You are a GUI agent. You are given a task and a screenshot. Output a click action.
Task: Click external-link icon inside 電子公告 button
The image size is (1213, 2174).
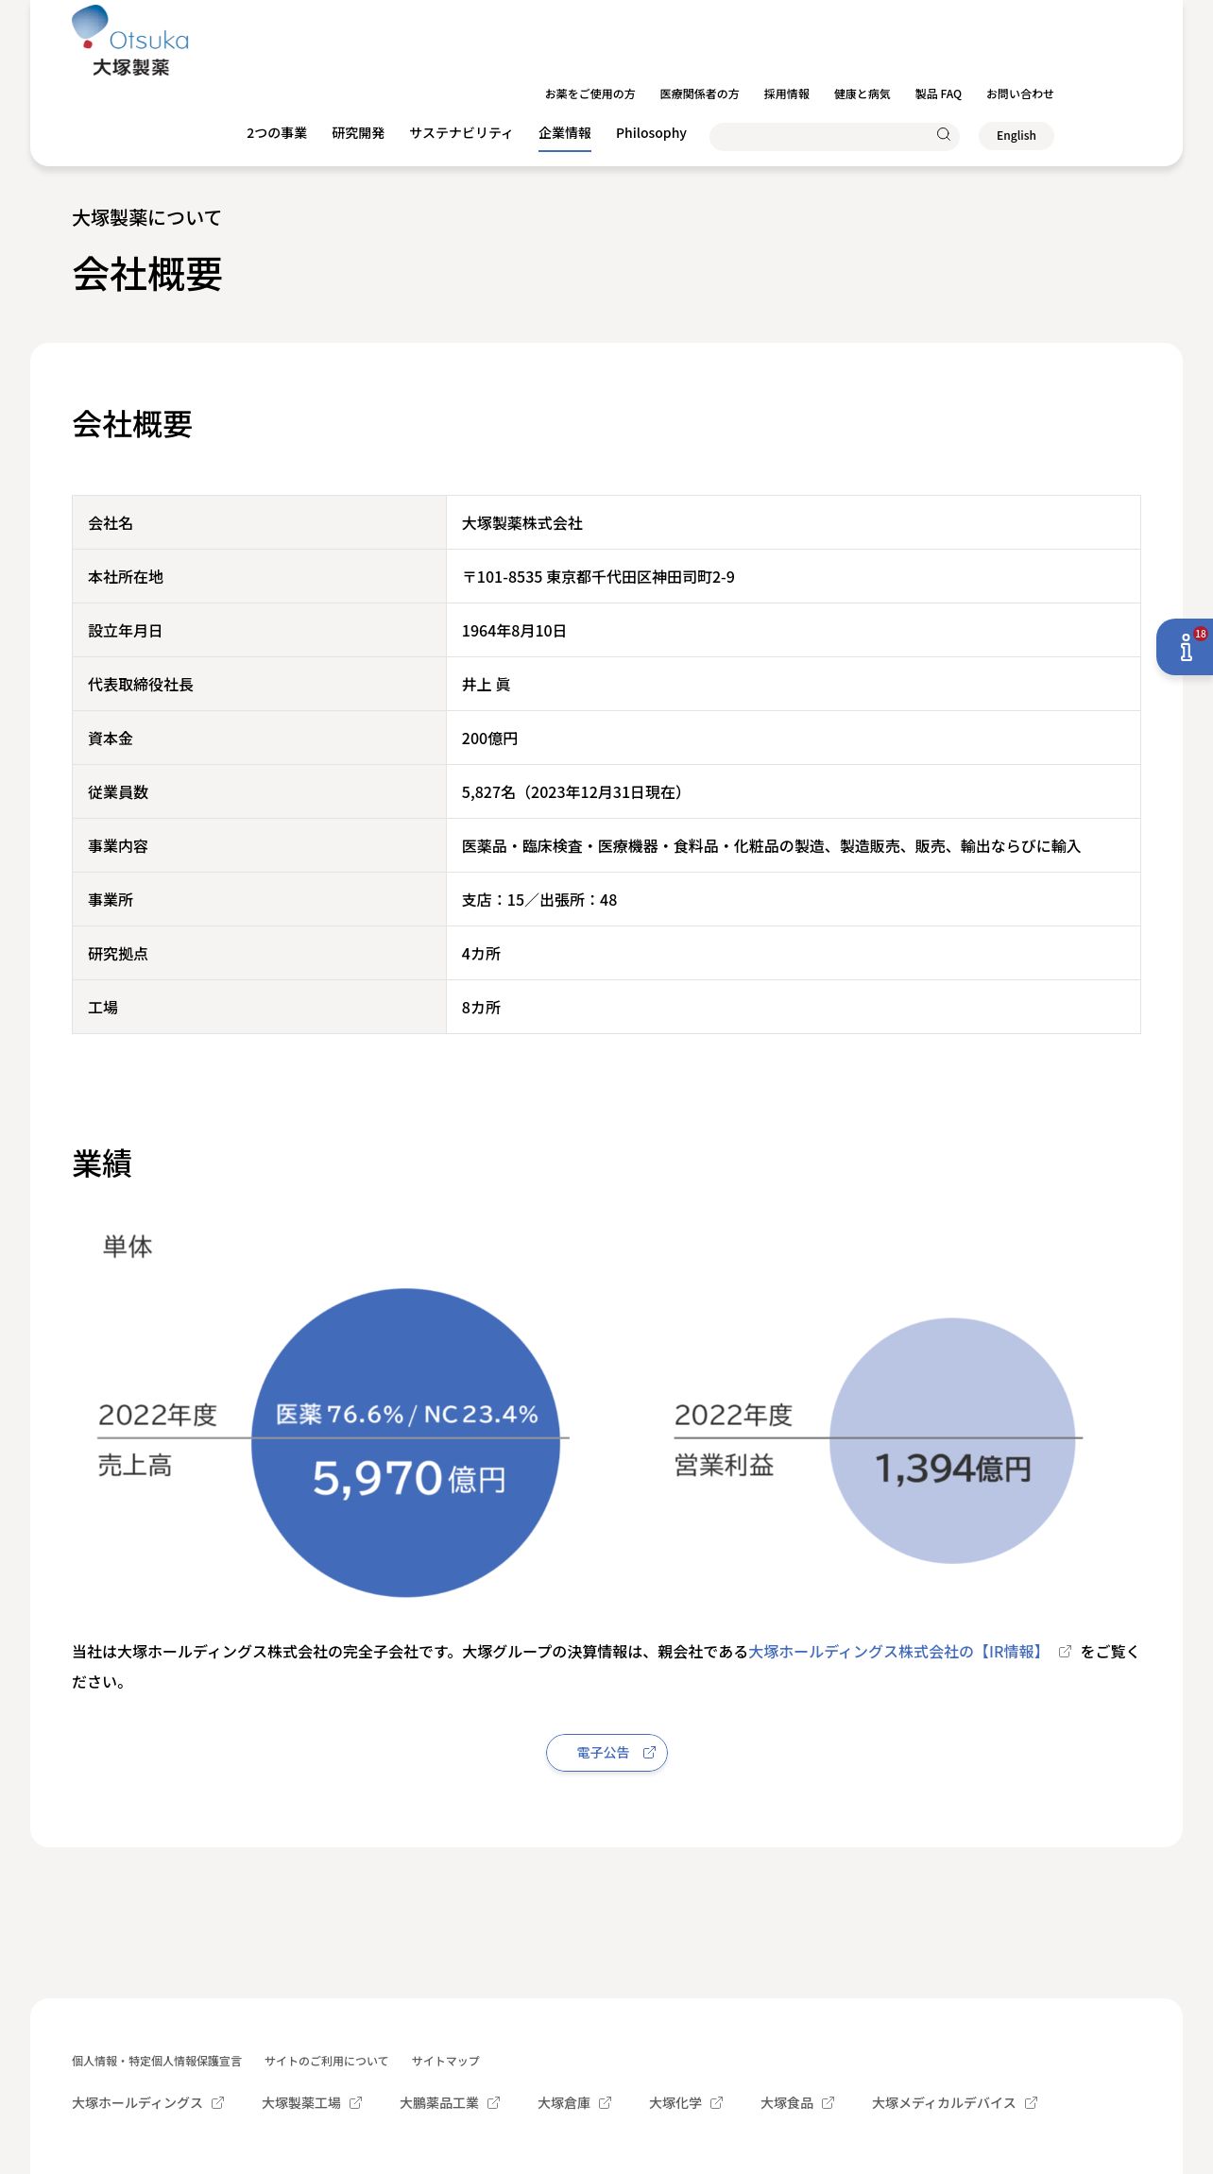(x=649, y=1753)
